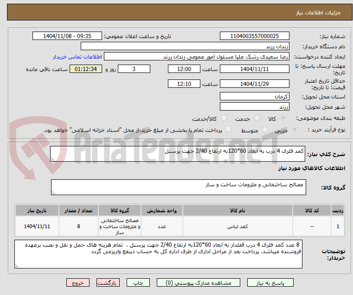353x295 pixels.
Task: Open اطلاعات تماس خریدار link
Action: [x=77, y=57]
